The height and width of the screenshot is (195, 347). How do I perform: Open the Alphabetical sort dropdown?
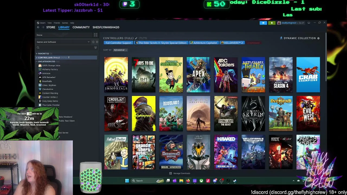(120, 50)
